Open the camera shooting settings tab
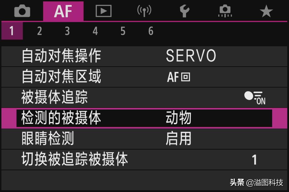This screenshot has height=192, width=289. click(x=22, y=12)
